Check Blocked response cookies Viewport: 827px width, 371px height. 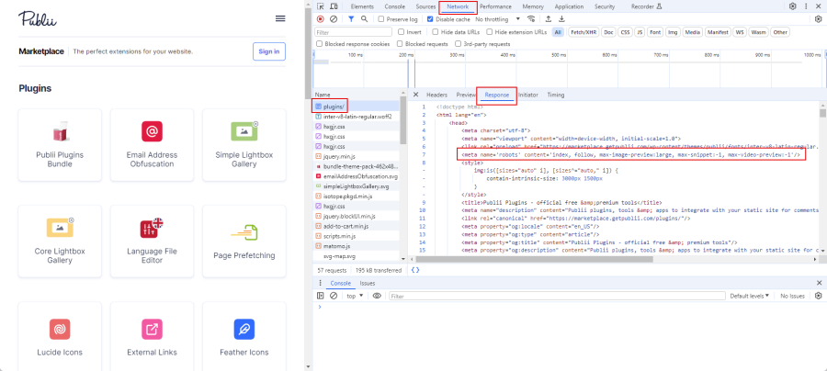(x=319, y=44)
